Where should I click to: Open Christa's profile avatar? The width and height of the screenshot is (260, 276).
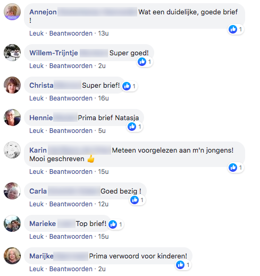[x=12, y=85]
